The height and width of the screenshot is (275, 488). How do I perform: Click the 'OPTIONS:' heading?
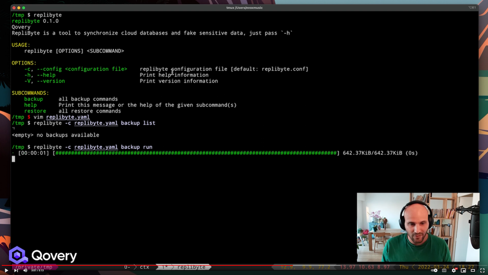coord(24,63)
